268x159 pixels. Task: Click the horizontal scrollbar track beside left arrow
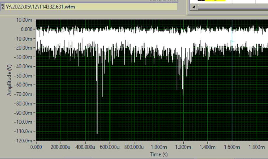coord(232,7)
